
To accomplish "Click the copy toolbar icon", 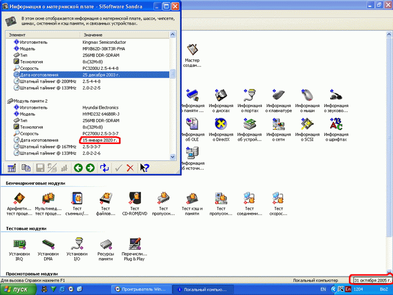I will [x=26, y=168].
